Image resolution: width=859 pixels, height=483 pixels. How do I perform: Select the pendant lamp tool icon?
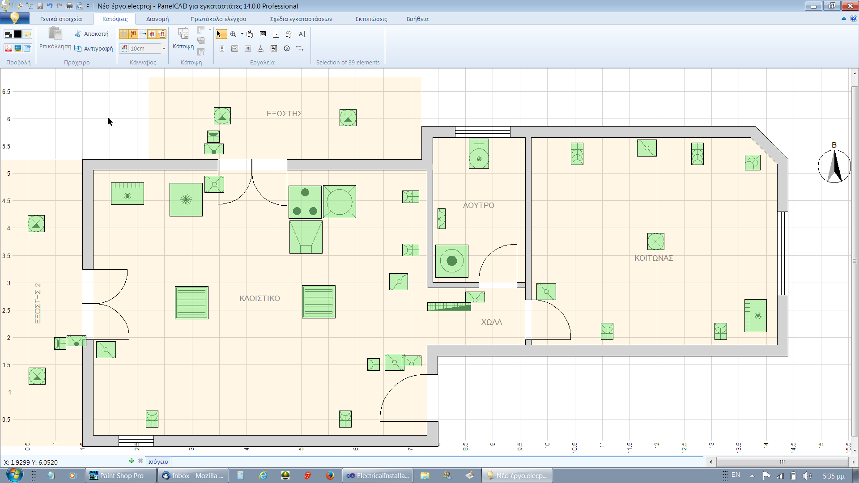(x=260, y=48)
